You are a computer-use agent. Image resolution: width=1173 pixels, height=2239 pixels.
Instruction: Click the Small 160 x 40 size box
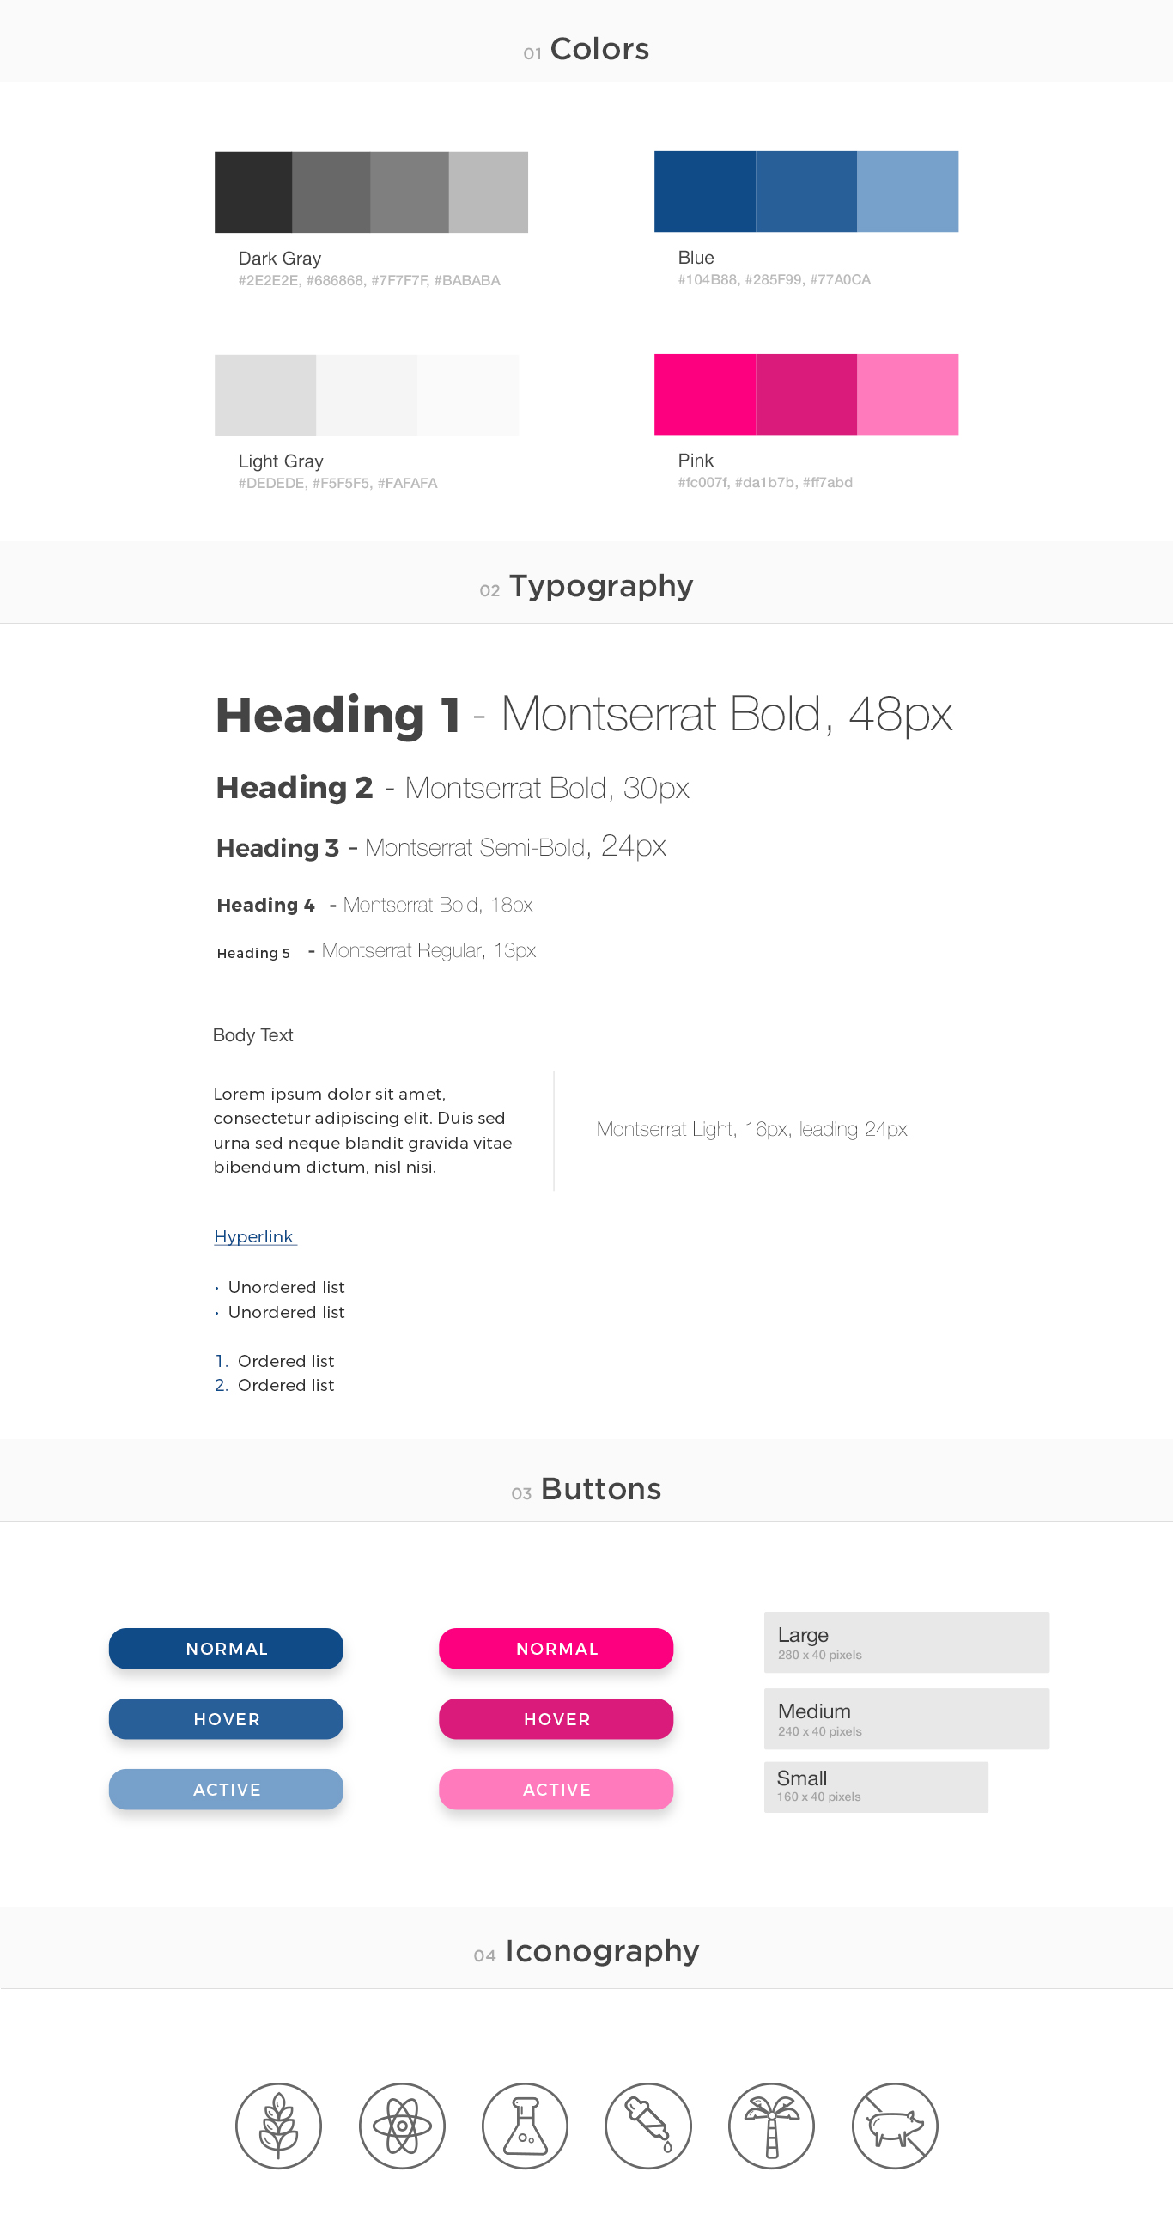pos(875,1786)
